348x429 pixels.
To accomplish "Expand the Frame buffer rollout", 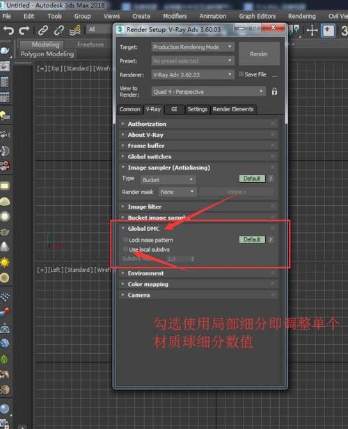I will pyautogui.click(x=198, y=145).
